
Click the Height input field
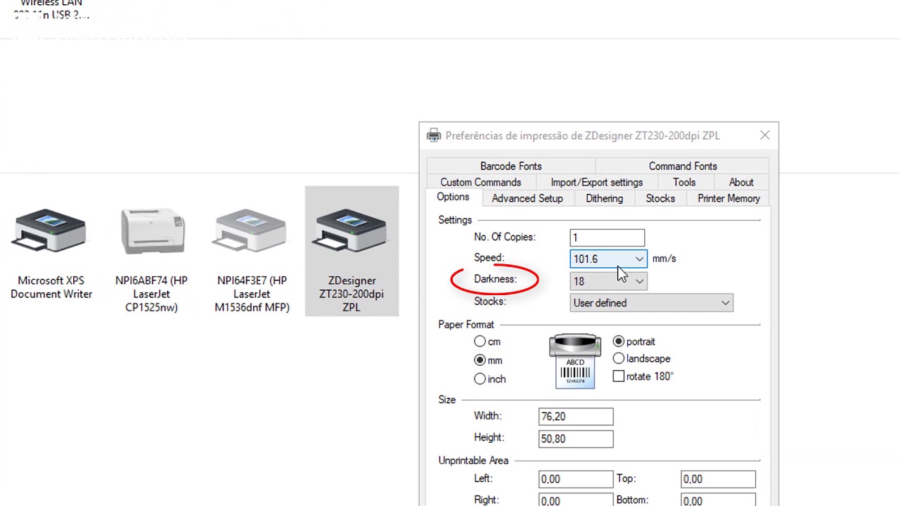tap(576, 439)
